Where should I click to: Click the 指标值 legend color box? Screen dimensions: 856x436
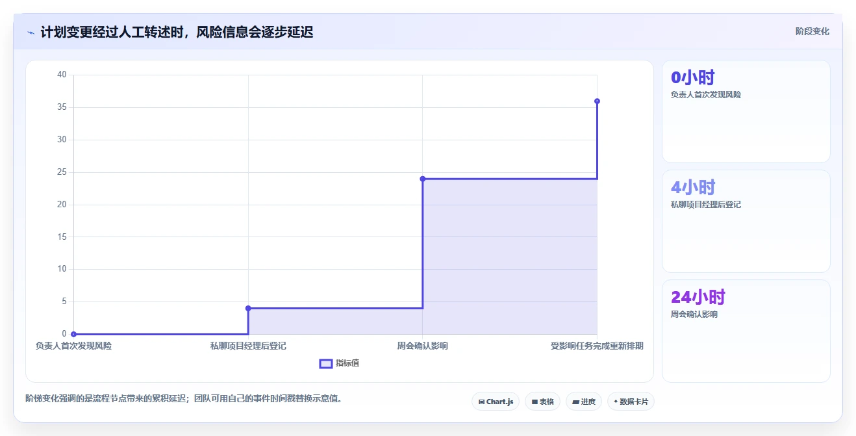pos(326,363)
